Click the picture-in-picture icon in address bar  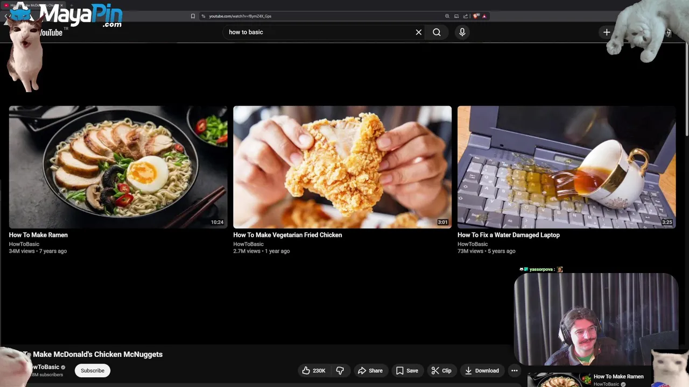[456, 16]
